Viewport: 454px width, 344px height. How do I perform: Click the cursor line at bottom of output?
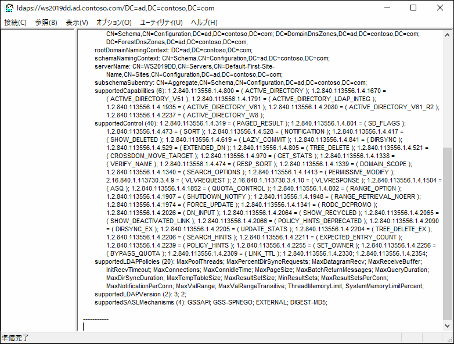coord(84,327)
